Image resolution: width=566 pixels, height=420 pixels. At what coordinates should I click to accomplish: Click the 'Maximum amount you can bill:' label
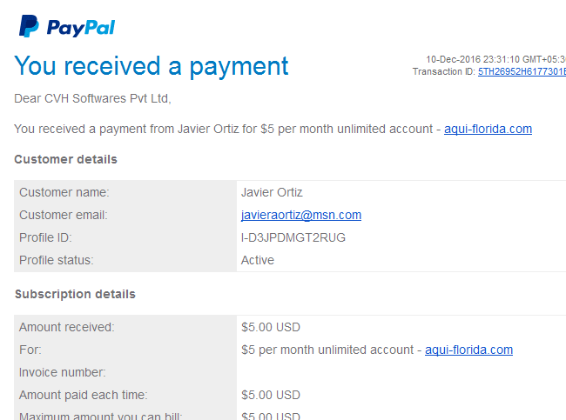pyautogui.click(x=101, y=416)
